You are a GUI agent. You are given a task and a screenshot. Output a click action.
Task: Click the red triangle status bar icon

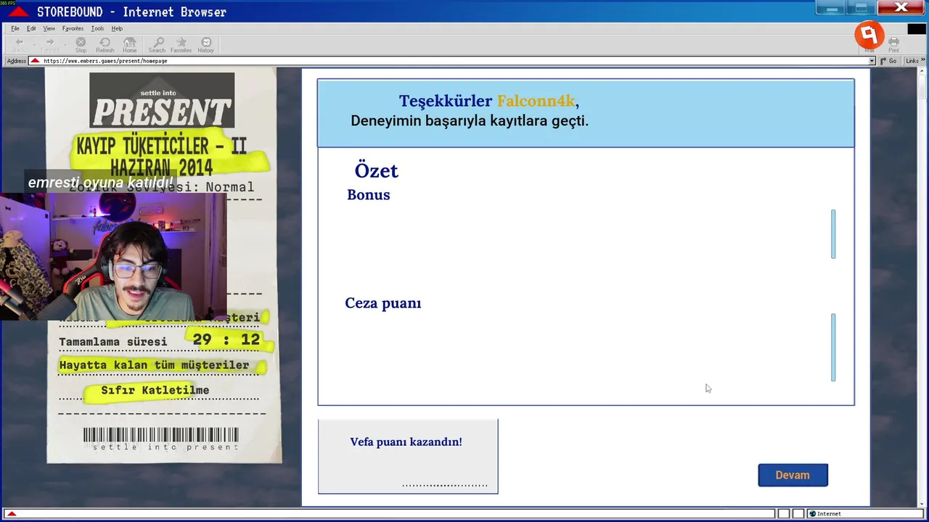tap(11, 514)
